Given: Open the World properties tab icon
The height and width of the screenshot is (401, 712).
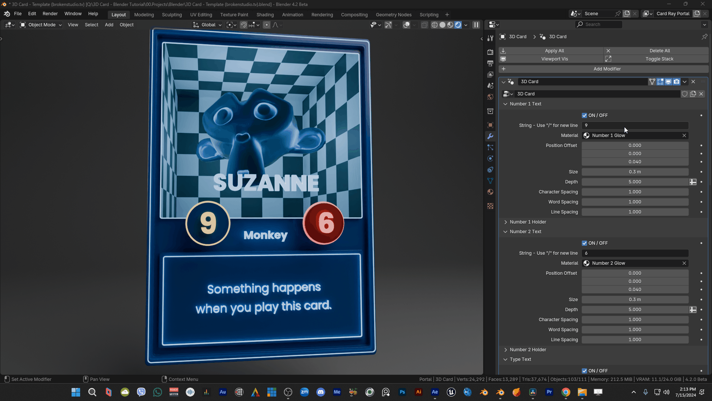Looking at the screenshot, I should pyautogui.click(x=490, y=97).
